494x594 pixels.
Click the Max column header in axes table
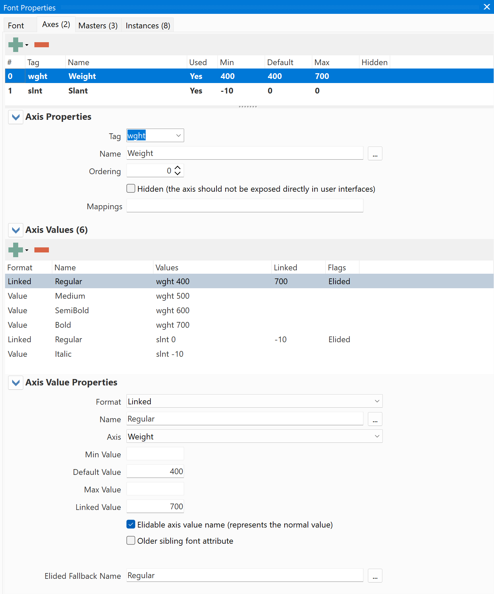click(x=336, y=62)
